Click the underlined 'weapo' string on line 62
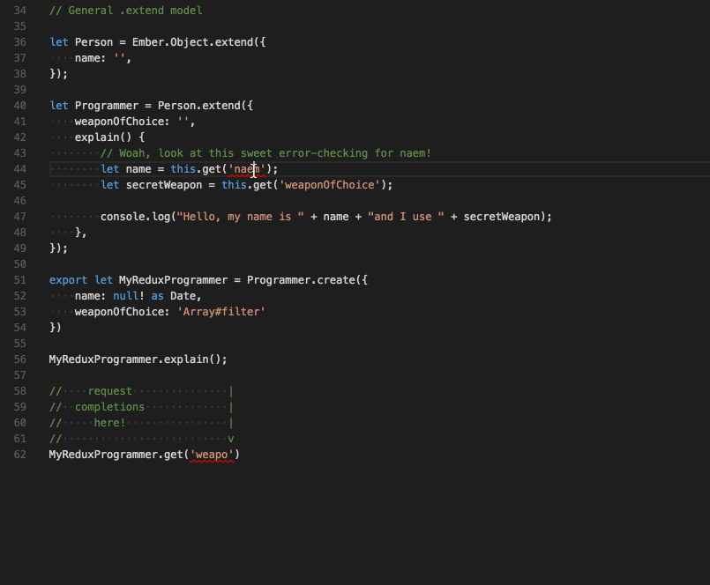Screen dimensions: 710x585 pos(212,455)
